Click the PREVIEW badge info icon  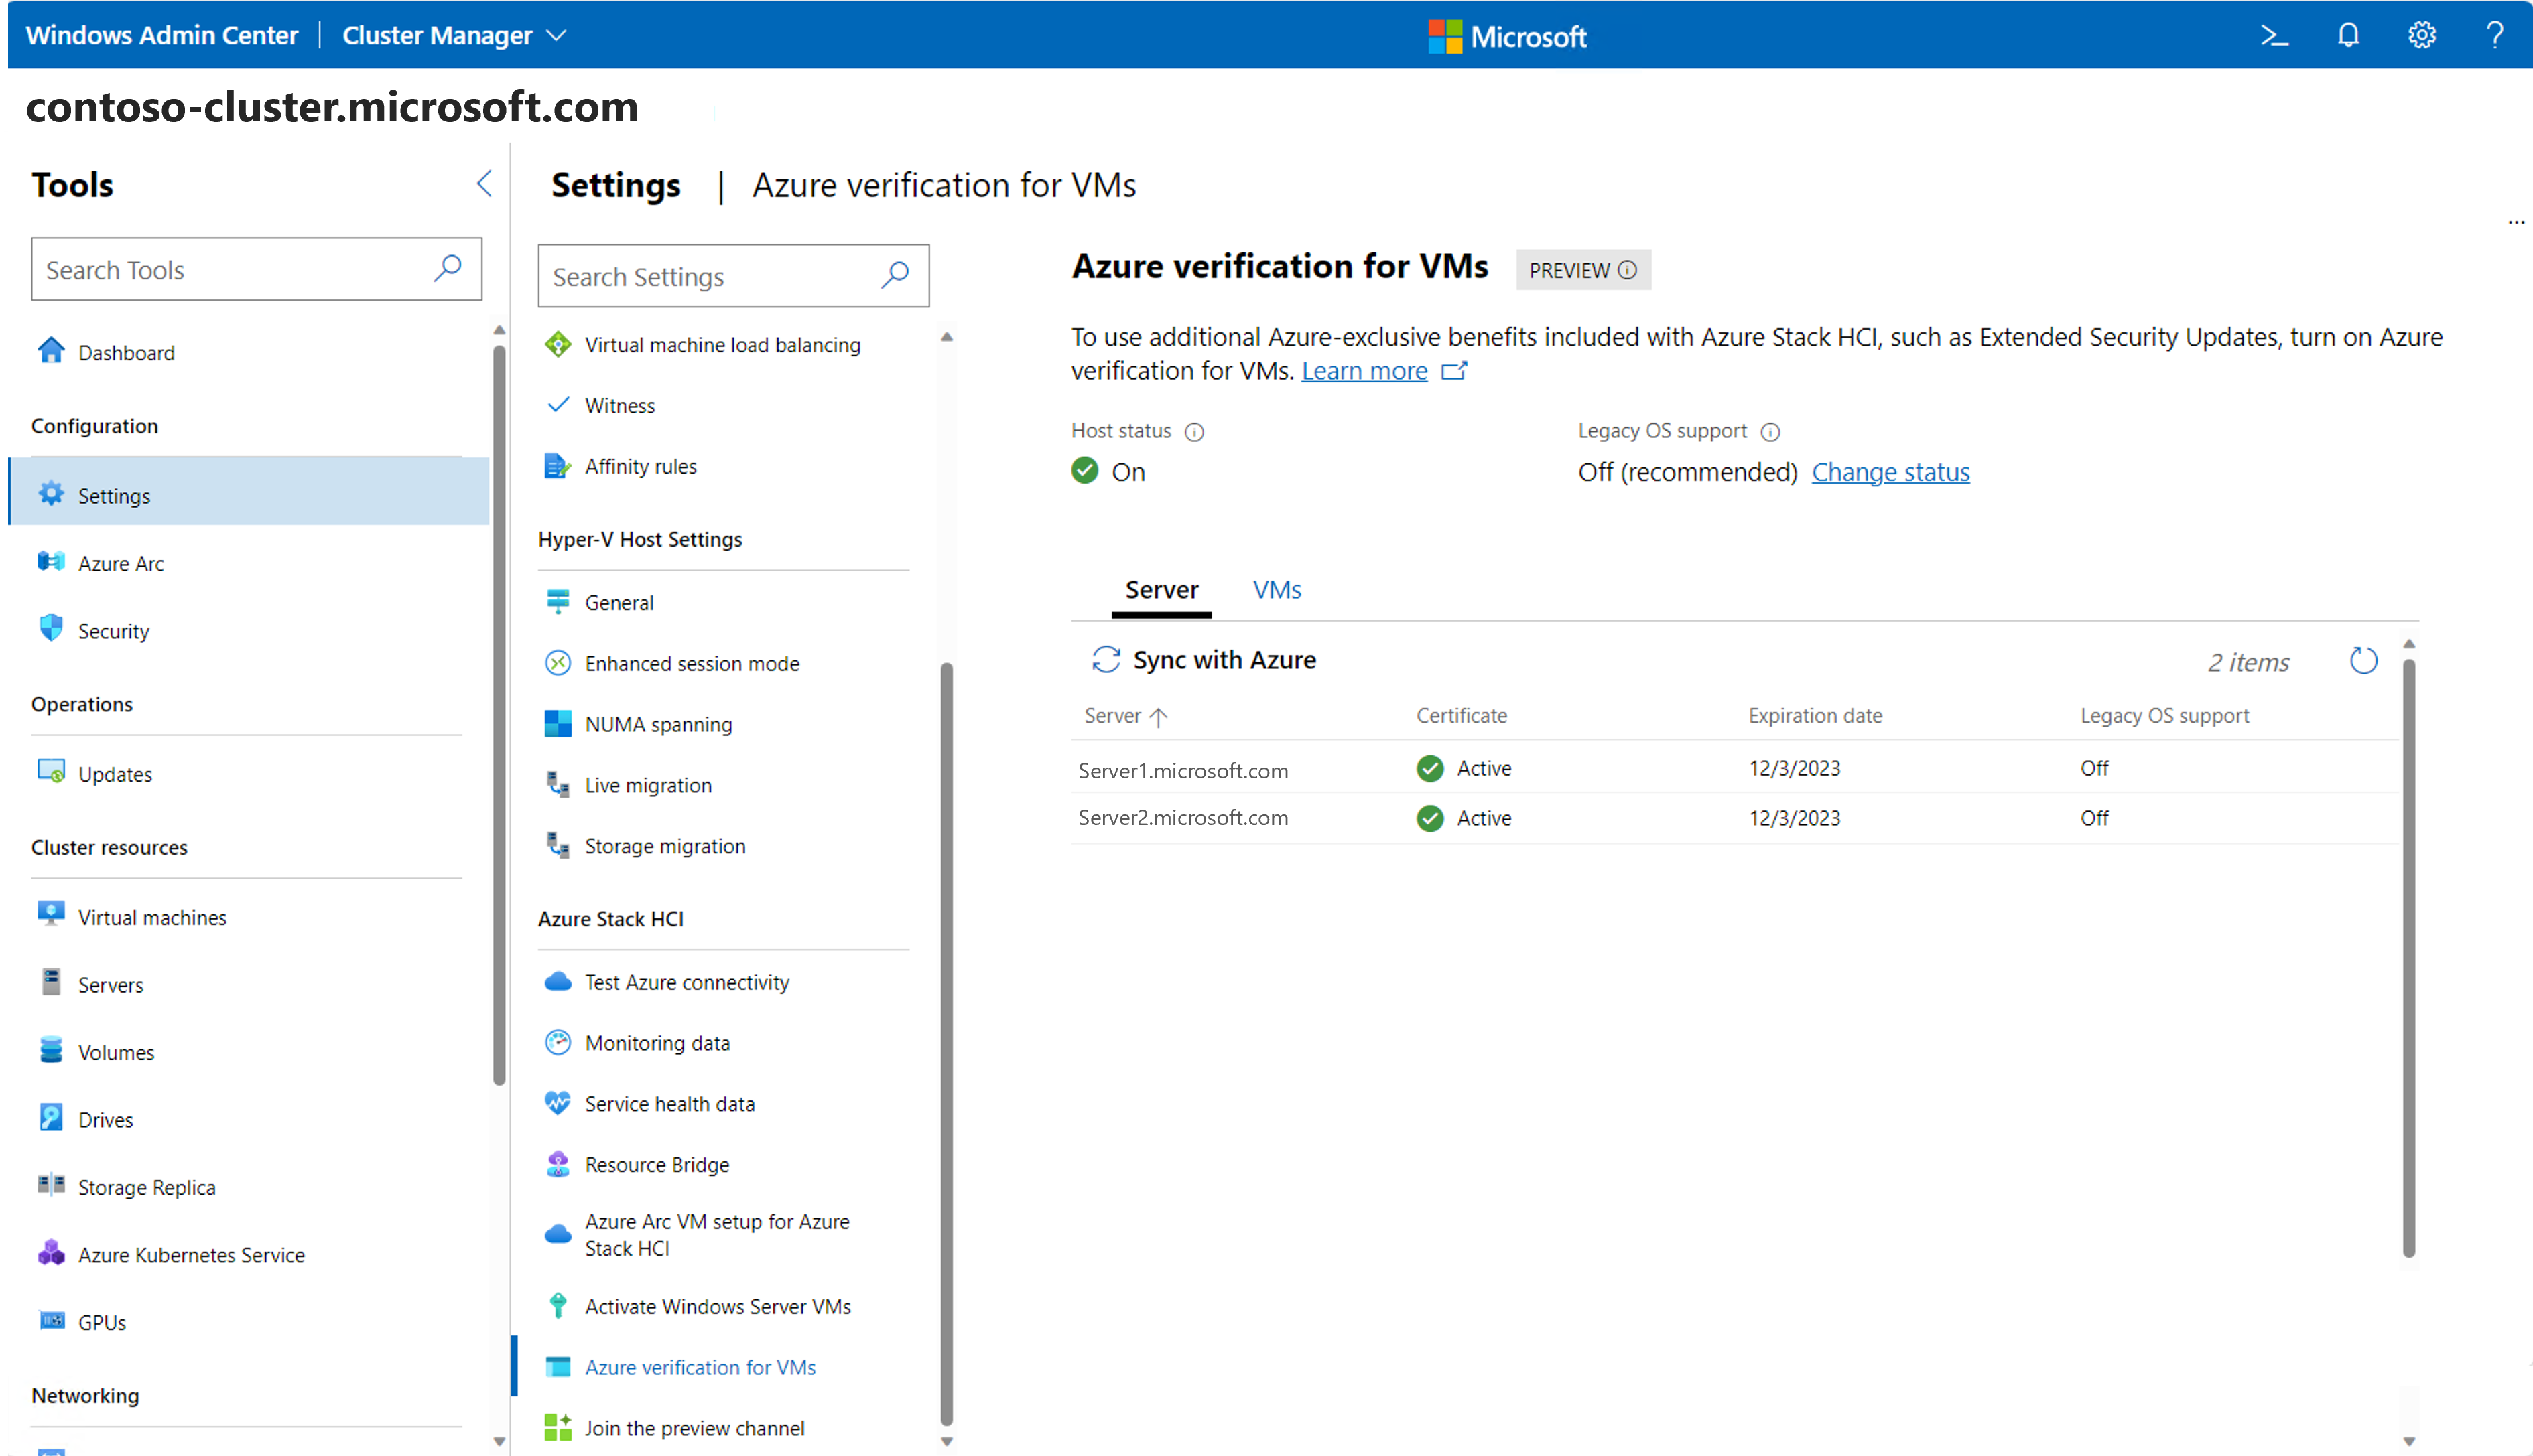click(x=1628, y=270)
